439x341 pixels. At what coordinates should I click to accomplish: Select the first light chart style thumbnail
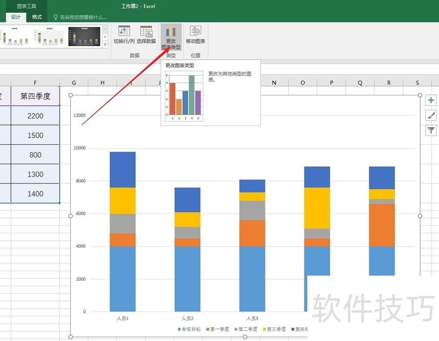pos(15,36)
